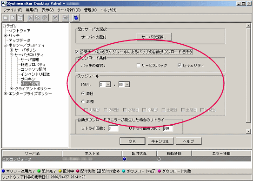Click the folder icon in the toolbar
The width and height of the screenshot is (253, 181).
6,18
